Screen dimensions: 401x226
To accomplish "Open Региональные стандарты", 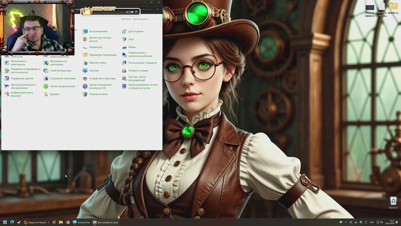I will 139,63.
